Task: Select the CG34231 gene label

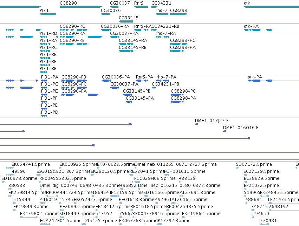Action: (x=161, y=3)
